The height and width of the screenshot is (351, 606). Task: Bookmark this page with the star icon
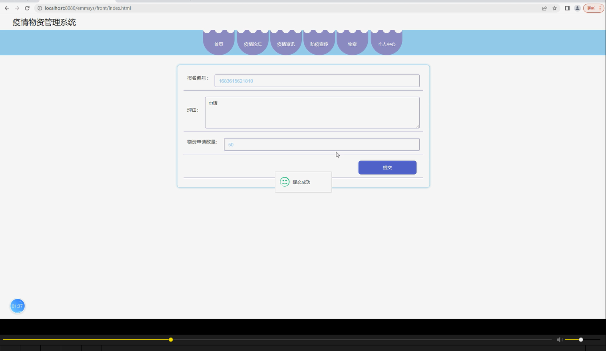555,8
